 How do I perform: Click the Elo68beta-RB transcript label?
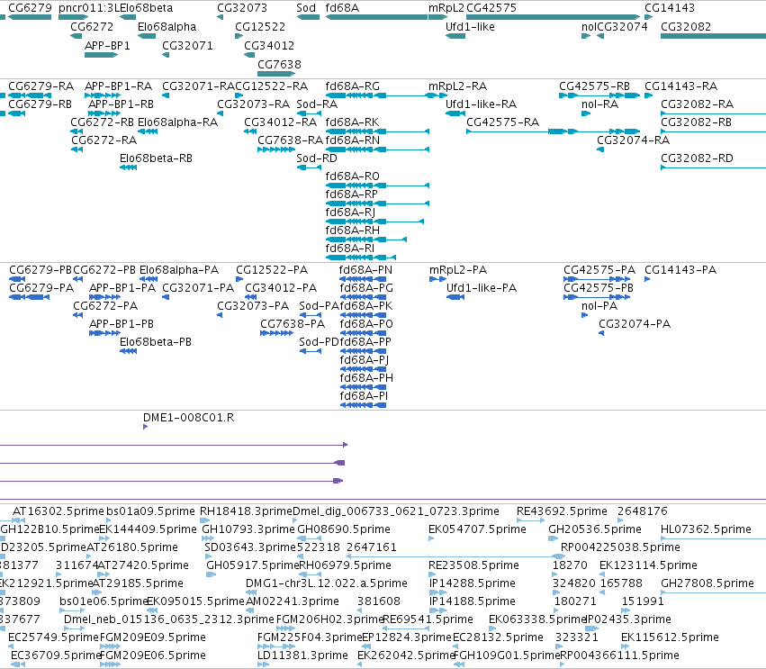tap(156, 158)
